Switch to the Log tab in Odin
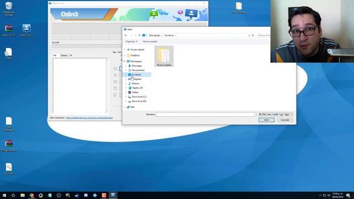Screen dimensions: 354x199 tap(55, 55)
